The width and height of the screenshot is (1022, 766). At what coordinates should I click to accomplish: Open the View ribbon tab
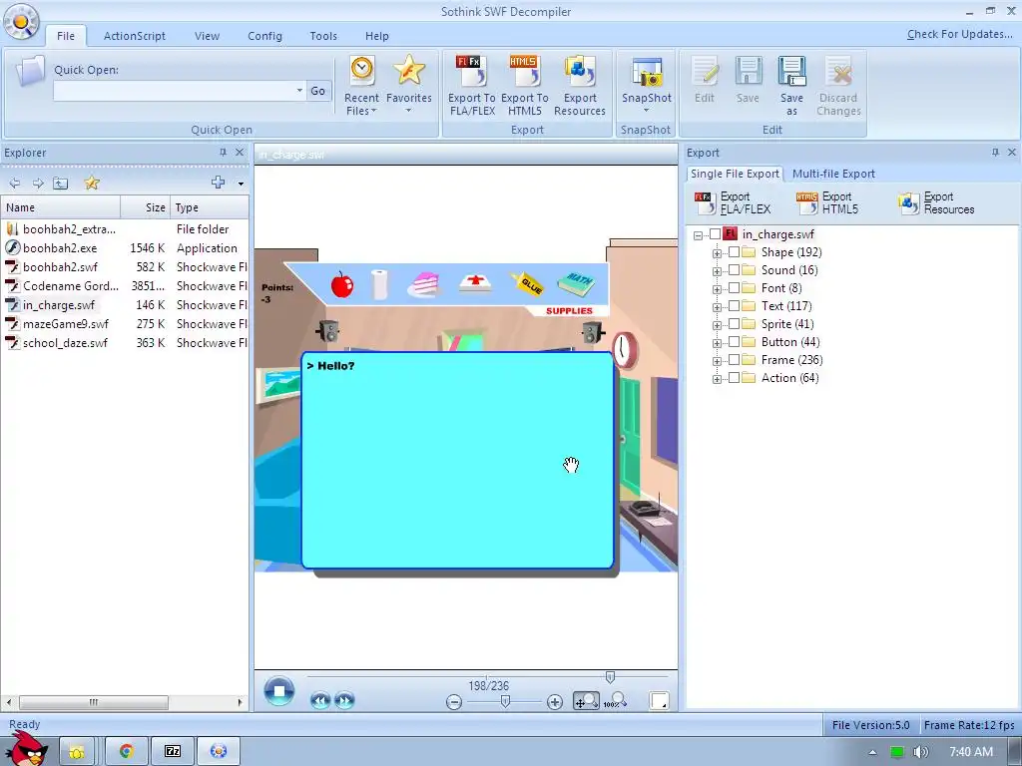(x=207, y=36)
